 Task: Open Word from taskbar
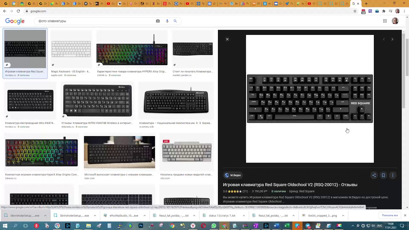tap(276, 226)
